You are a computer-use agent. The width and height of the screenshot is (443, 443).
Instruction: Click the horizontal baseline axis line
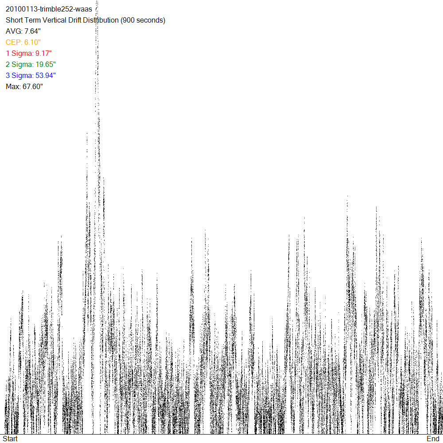pos(221,434)
